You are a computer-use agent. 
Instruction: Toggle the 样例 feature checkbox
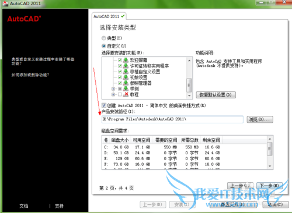pos(120,88)
